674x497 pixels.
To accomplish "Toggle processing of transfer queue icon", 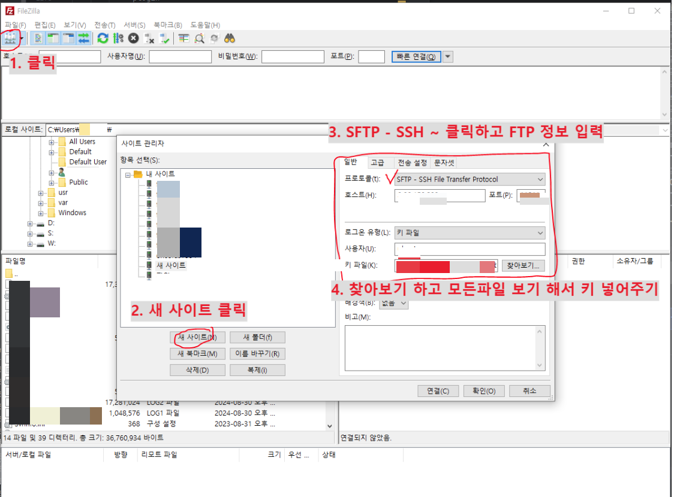I will click(118, 39).
